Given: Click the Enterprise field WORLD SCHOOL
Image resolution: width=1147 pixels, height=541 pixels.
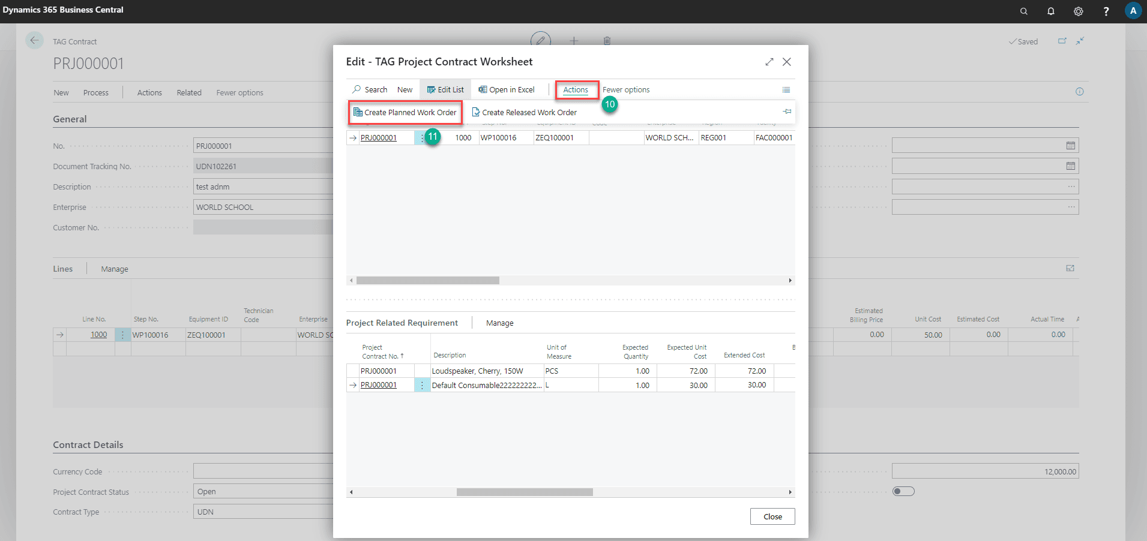Looking at the screenshot, I should coord(263,207).
